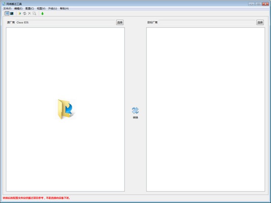Click the magnifier search toolbar icon
This screenshot has width=271, height=203.
(35, 14)
